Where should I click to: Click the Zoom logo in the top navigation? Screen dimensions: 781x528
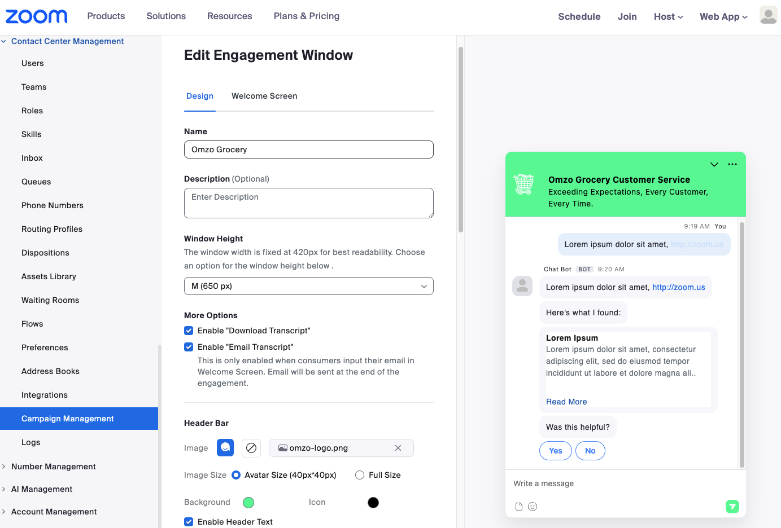click(x=36, y=16)
